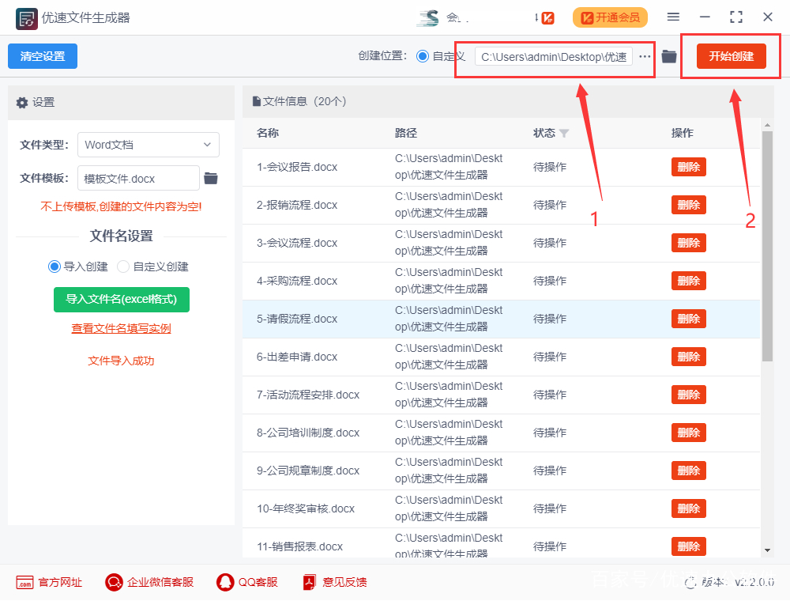Open the hamburger menu icon

(673, 17)
